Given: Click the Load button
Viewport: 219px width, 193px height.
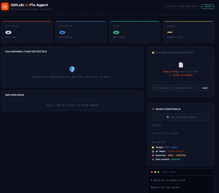Looking at the screenshot, I should point(205,88).
